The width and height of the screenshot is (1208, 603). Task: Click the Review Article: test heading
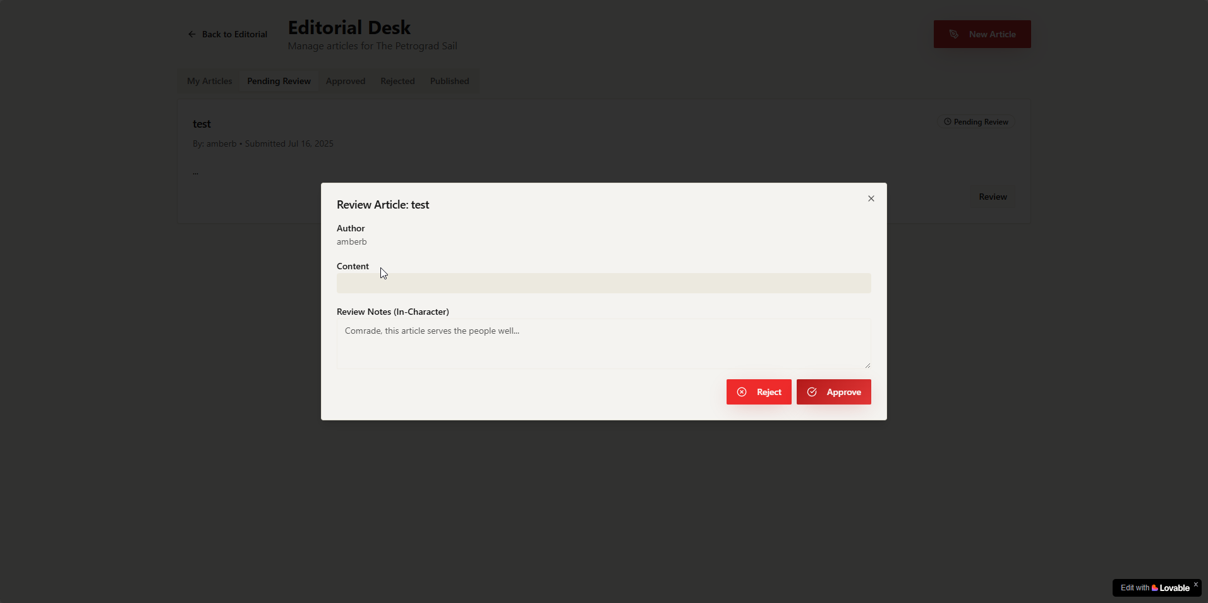(x=383, y=205)
